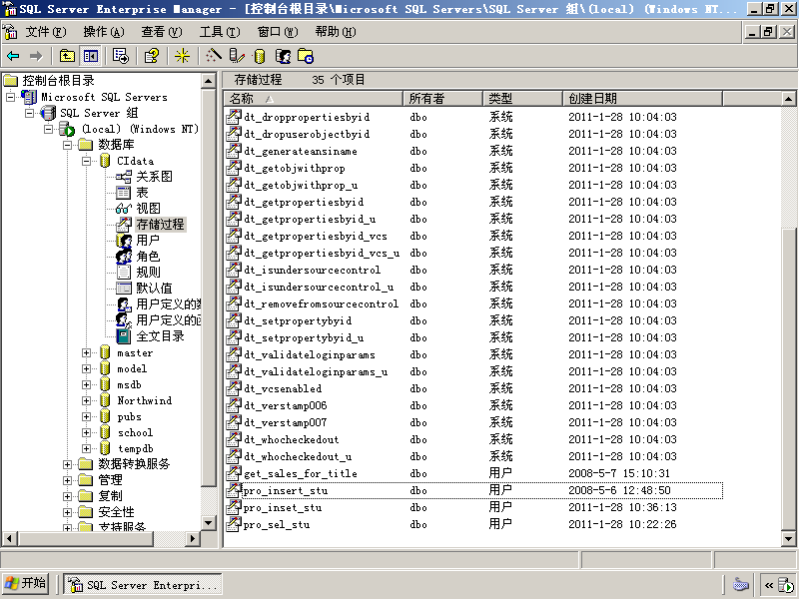Sort by the 所有者 column header
799x599 pixels.
442,98
